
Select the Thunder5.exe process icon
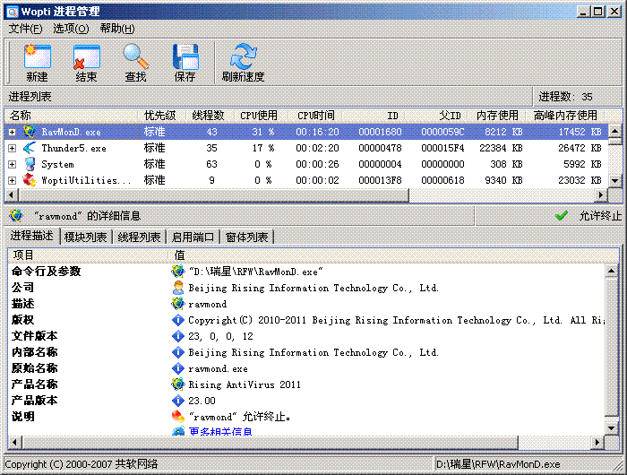click(x=30, y=148)
